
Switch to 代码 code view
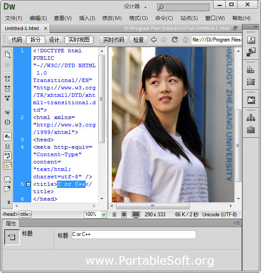(17, 40)
